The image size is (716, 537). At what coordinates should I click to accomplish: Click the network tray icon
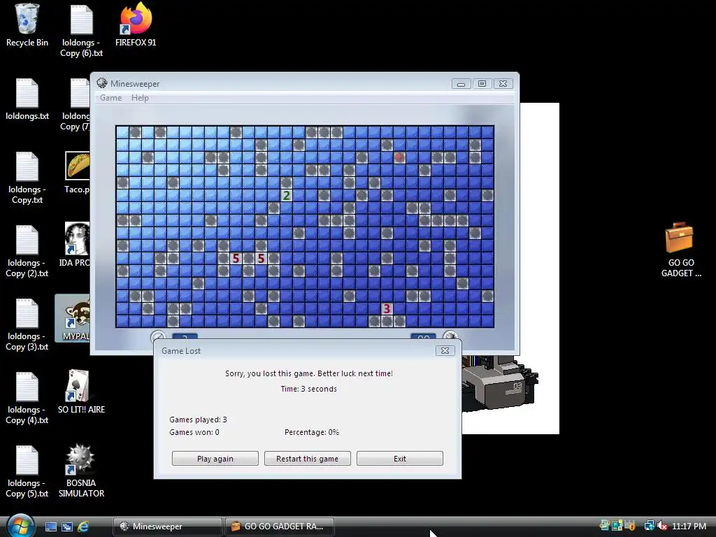click(x=648, y=526)
